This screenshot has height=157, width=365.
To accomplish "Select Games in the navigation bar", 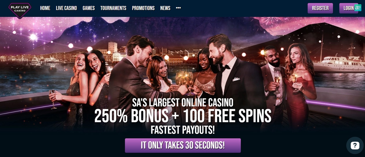I will [89, 8].
